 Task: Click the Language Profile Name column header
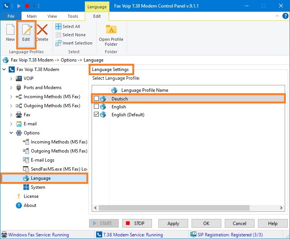[x=145, y=90]
